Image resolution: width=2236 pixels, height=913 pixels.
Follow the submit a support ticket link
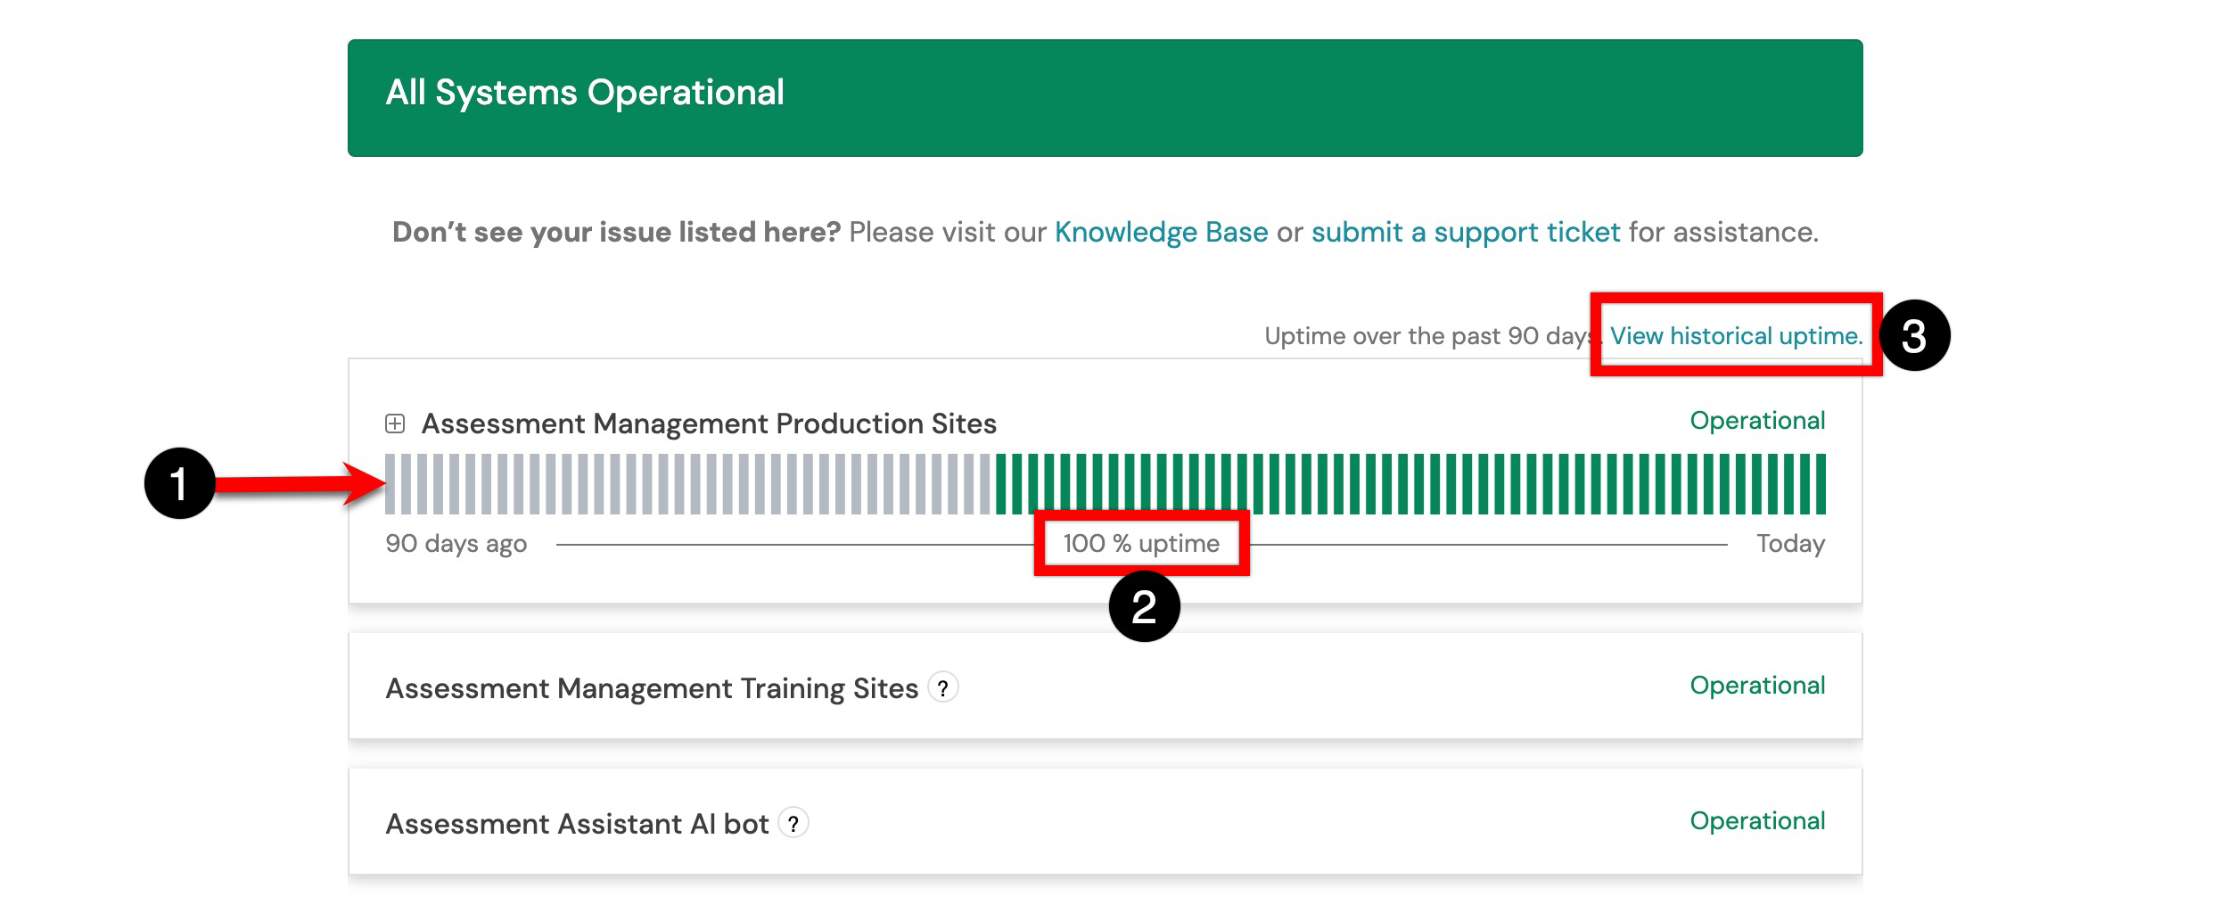pyautogui.click(x=1465, y=232)
